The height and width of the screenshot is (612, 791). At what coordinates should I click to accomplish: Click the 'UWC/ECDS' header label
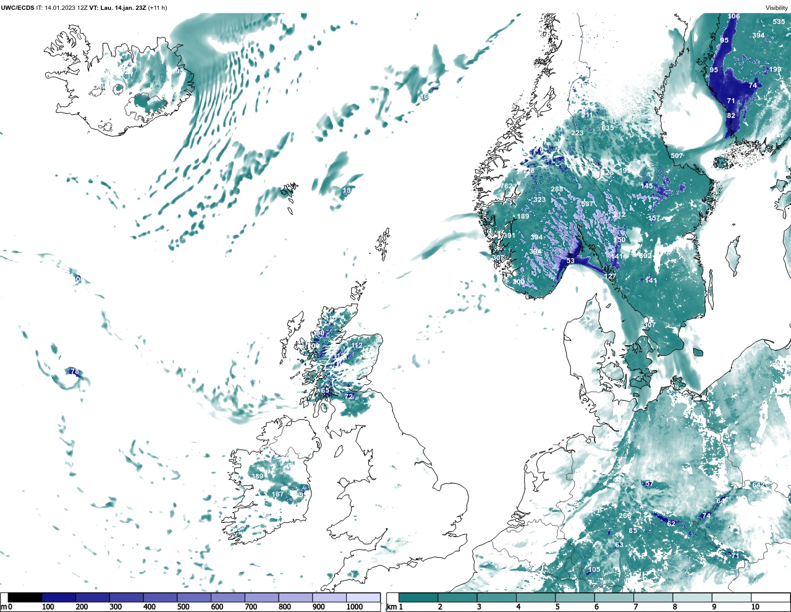coord(17,7)
